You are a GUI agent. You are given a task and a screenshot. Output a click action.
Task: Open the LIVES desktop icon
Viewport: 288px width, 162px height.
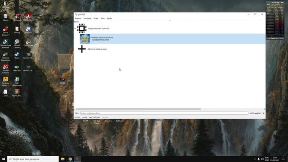(63, 81)
